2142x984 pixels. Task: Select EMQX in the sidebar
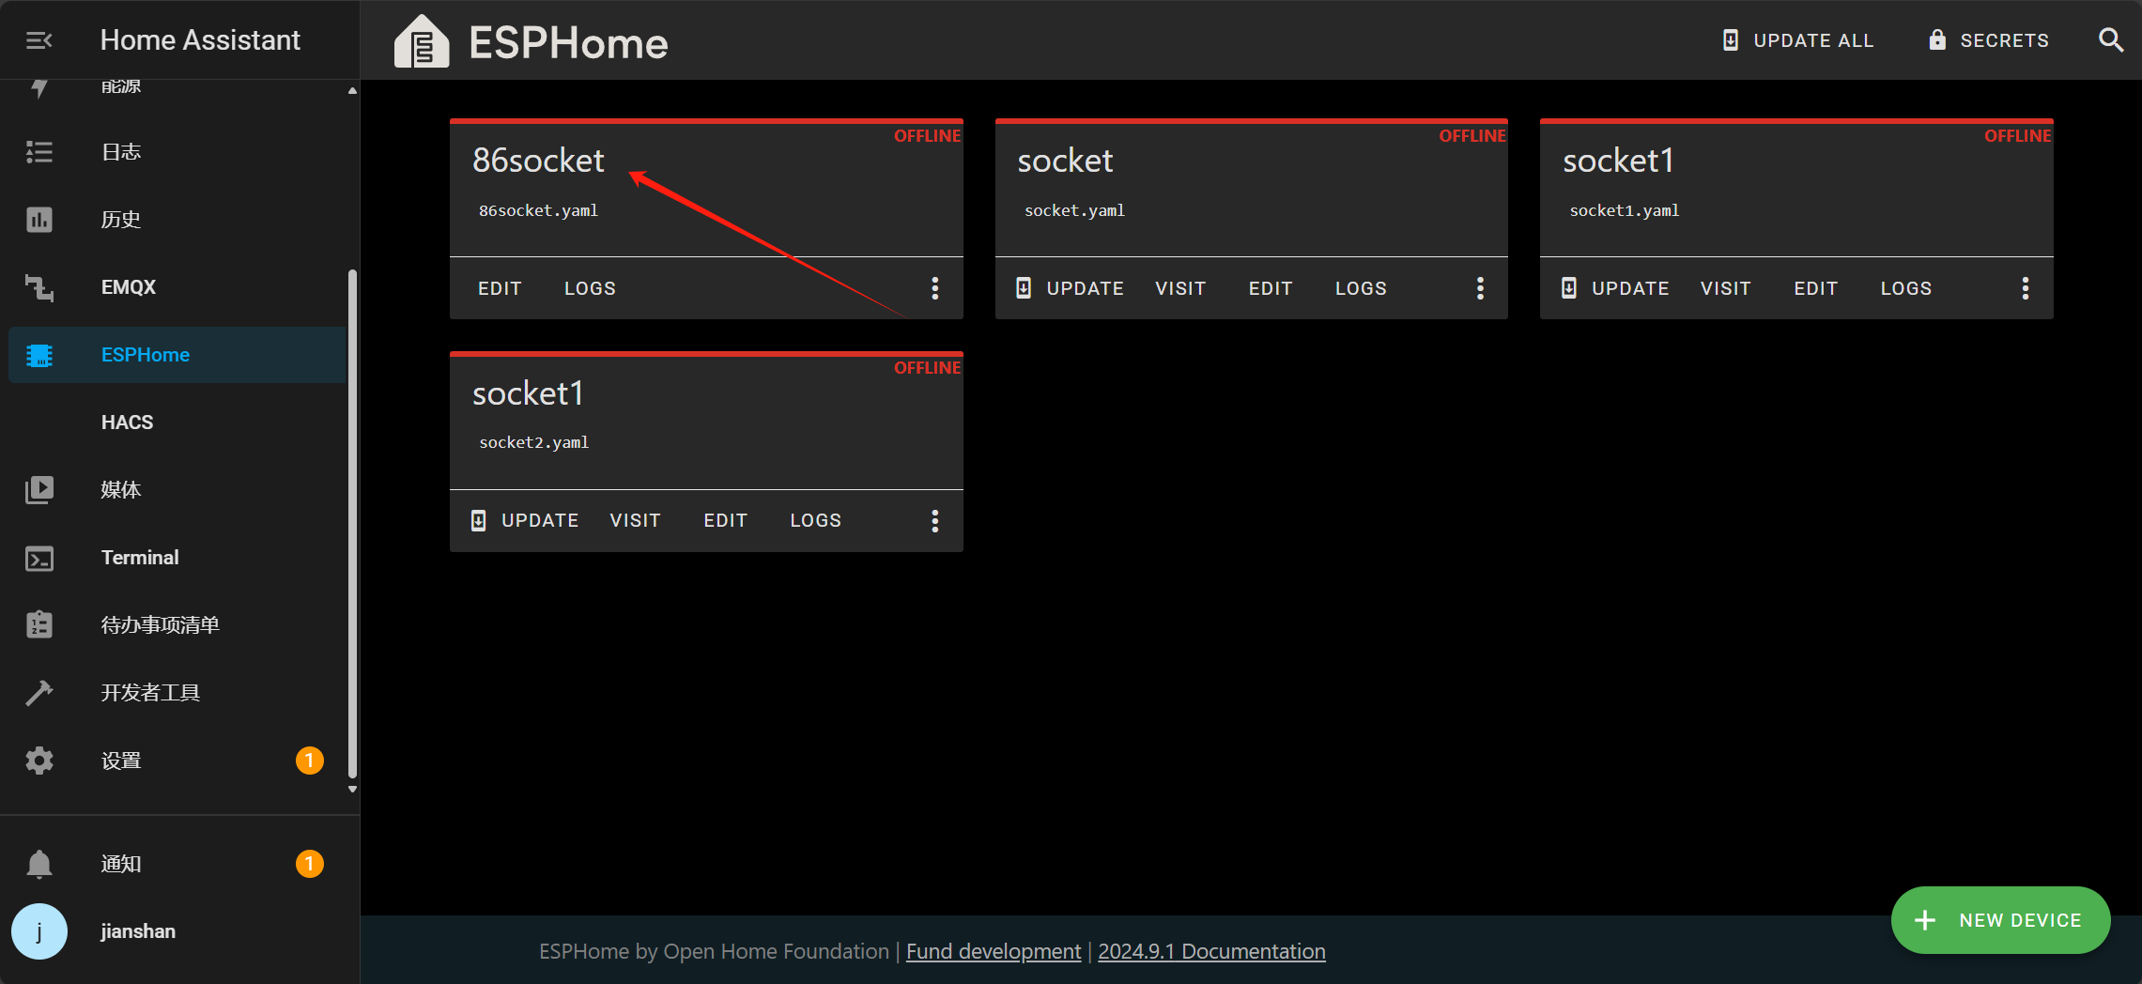pyautogui.click(x=177, y=287)
